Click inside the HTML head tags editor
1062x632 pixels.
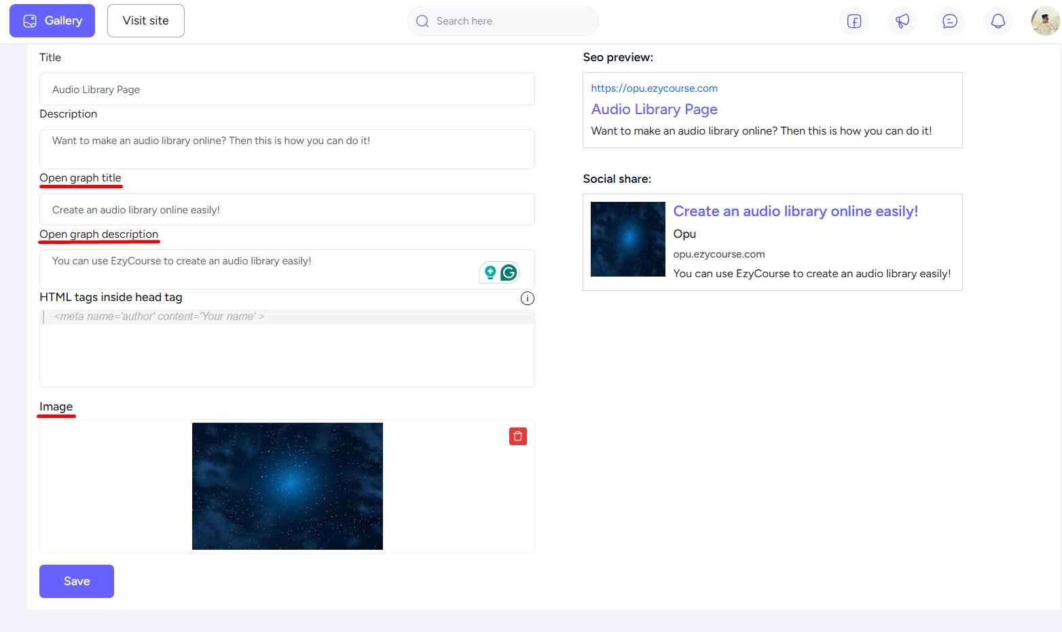point(287,349)
